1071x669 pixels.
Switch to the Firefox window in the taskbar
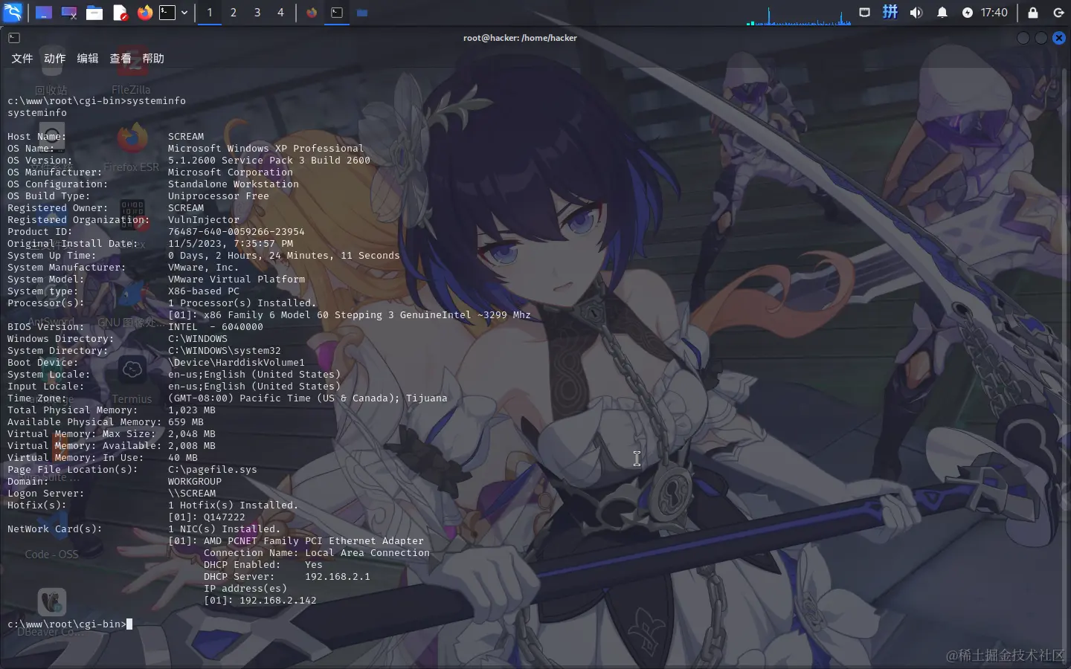click(312, 13)
